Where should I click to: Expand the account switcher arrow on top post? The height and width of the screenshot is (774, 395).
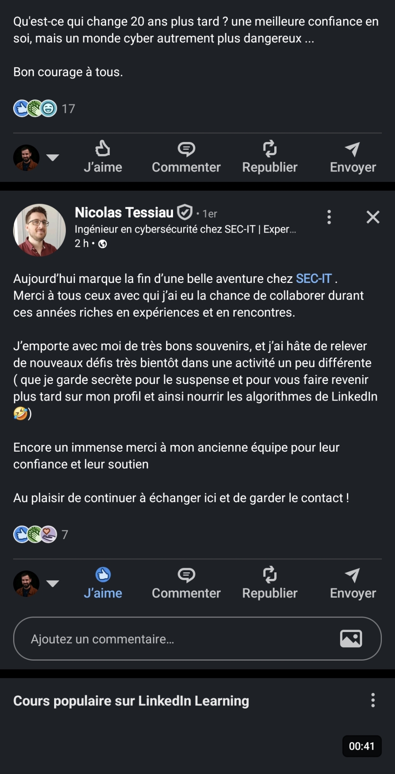[53, 157]
